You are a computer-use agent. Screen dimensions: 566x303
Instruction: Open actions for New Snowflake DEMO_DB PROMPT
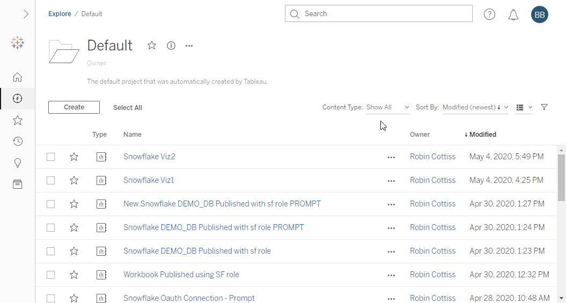click(391, 204)
